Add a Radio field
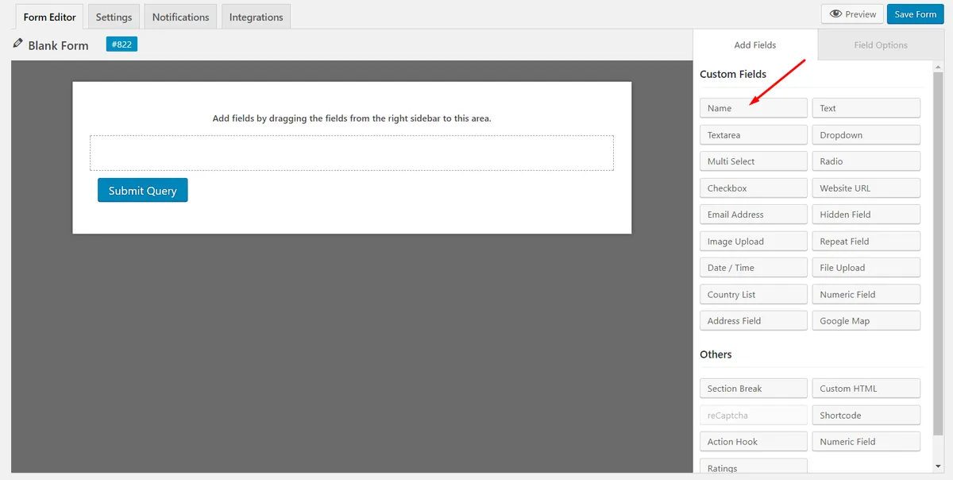The height and width of the screenshot is (480, 953). click(866, 161)
